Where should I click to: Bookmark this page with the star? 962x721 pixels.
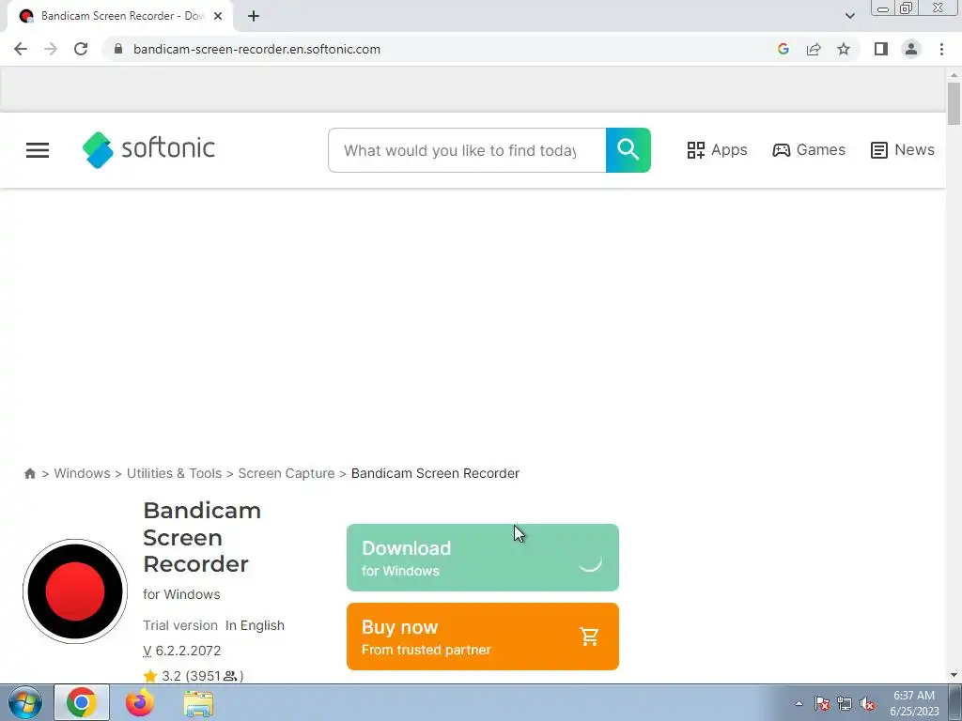[844, 49]
